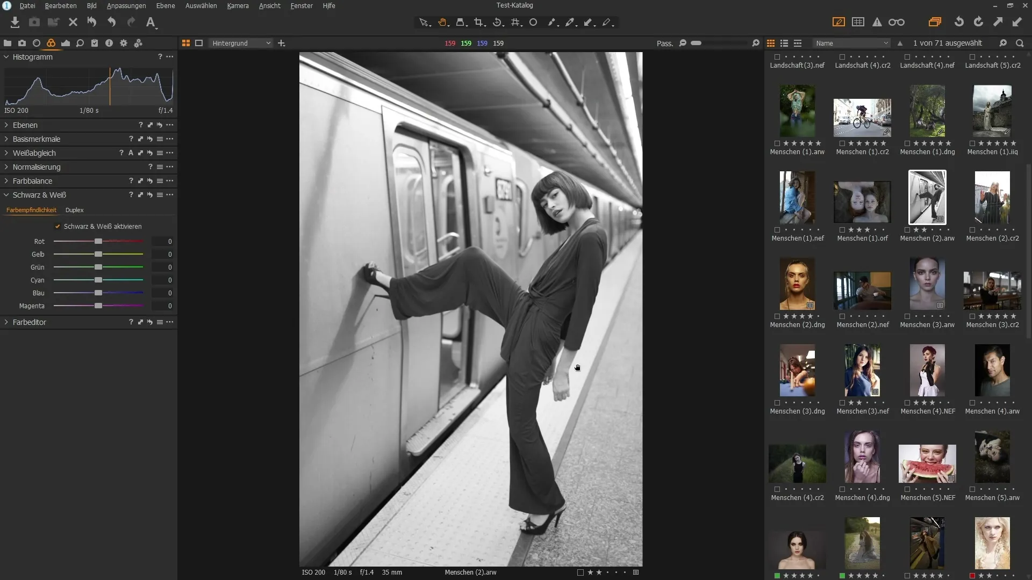Switch to multi-view grid viewer mode
Screen dimensions: 1032x580
click(x=186, y=43)
